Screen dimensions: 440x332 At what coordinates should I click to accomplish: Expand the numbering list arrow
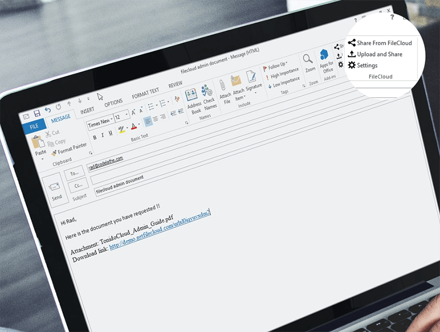tap(168, 102)
